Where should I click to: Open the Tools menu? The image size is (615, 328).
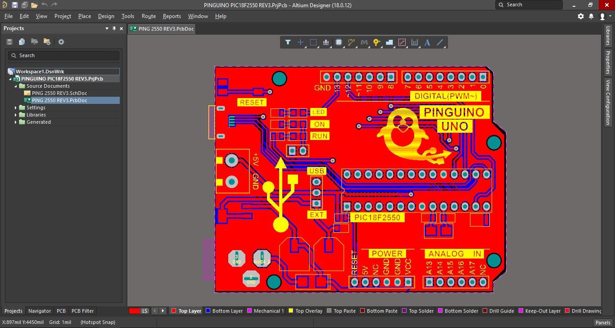[x=128, y=16]
